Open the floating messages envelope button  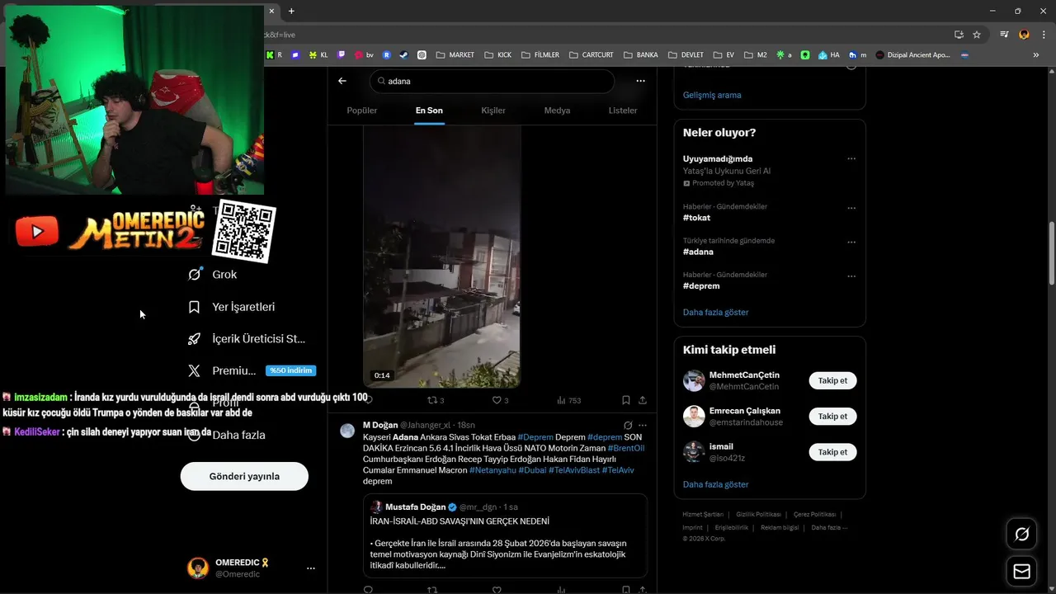1022,571
